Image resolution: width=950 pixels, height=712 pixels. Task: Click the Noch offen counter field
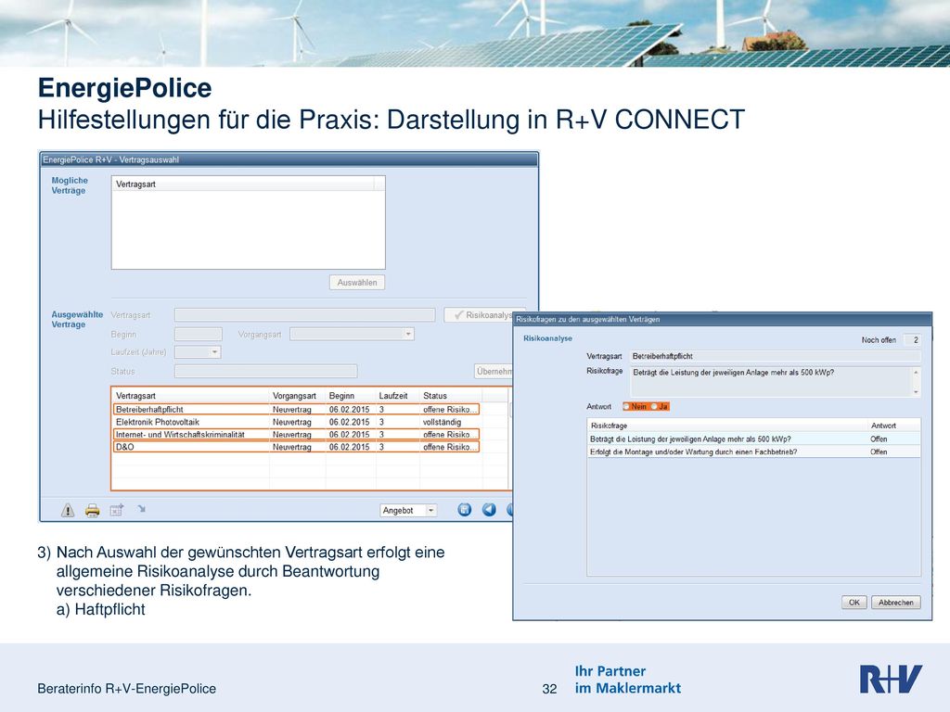[912, 340]
